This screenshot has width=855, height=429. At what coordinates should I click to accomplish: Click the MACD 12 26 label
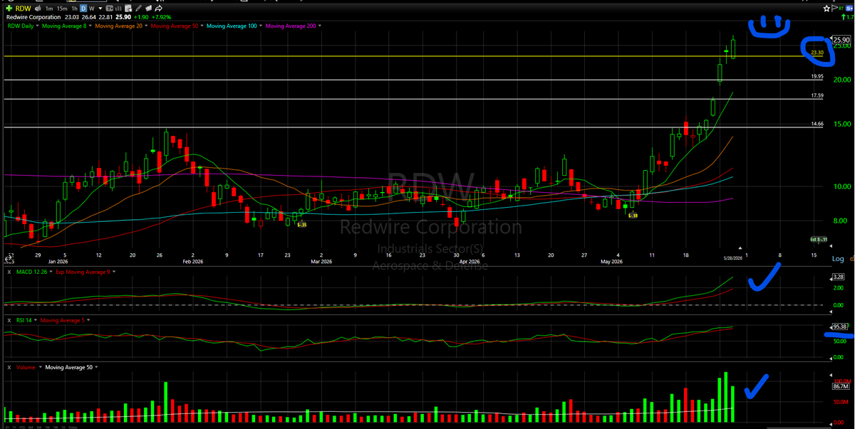tap(31, 272)
